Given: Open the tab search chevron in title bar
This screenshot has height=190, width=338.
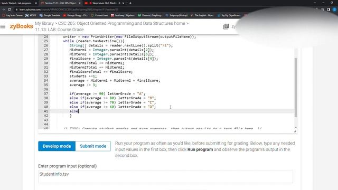Looking at the screenshot, I should click(x=315, y=3).
